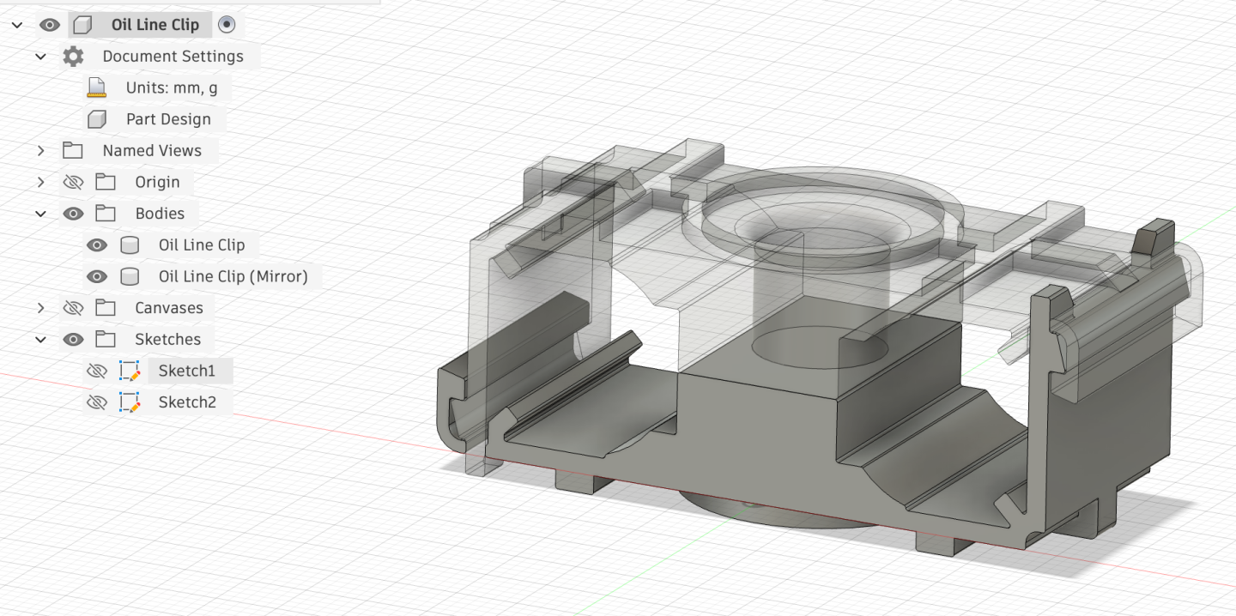
Task: Collapse the Oil Line Clip root node
Action: pos(17,25)
